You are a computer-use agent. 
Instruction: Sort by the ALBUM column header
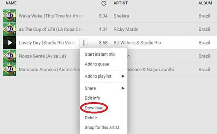tap(205, 3)
